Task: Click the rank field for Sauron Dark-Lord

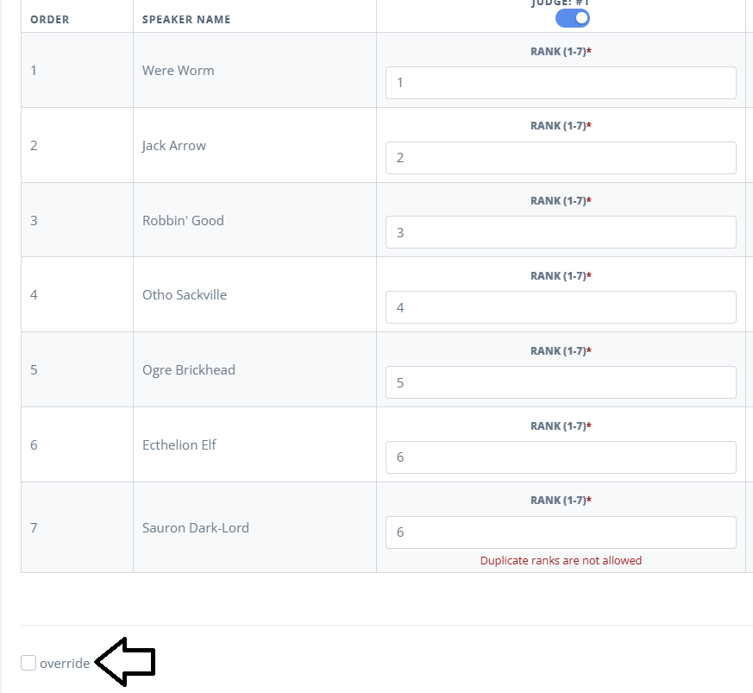Action: [x=561, y=532]
